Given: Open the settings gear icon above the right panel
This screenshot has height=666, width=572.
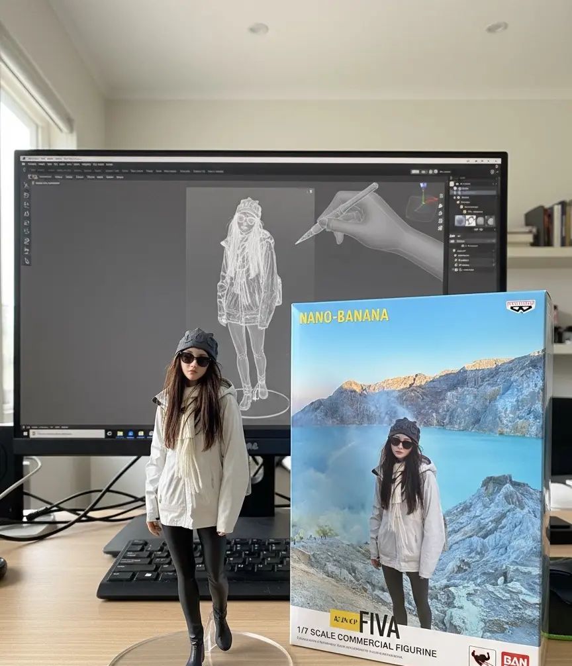Looking at the screenshot, I should [492, 171].
